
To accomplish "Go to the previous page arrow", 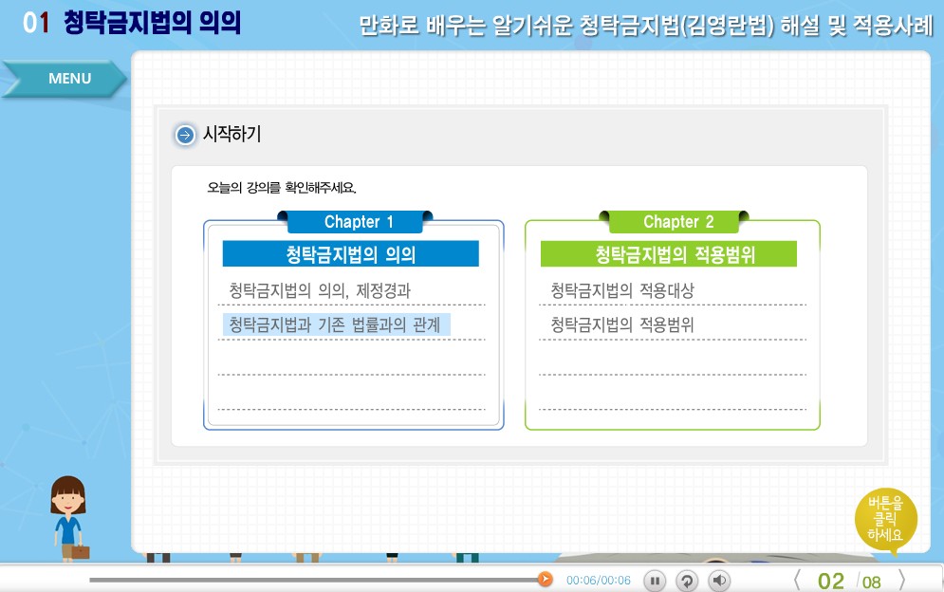I will [797, 580].
